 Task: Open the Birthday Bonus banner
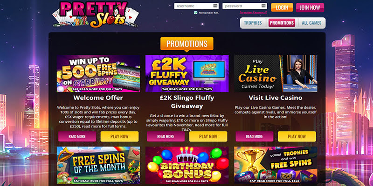tap(187, 165)
